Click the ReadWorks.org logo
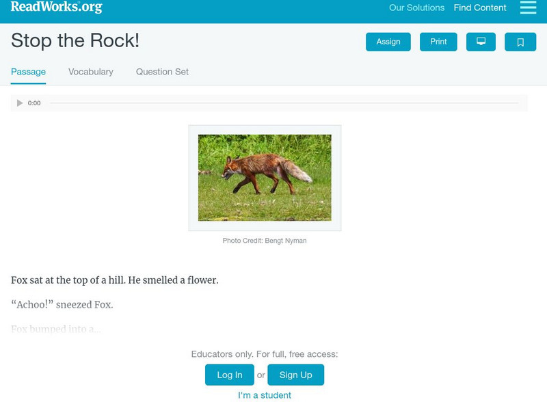This screenshot has width=547, height=402. 57,7
